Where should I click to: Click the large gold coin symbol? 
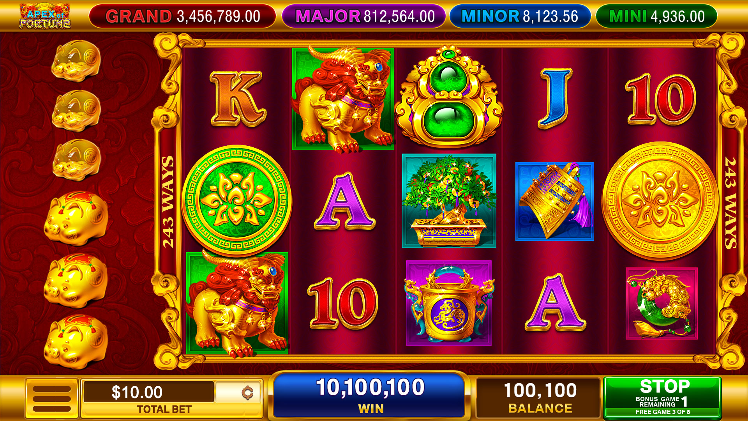coord(660,200)
